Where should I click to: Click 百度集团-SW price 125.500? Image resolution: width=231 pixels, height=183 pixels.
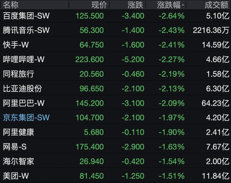click(x=90, y=16)
